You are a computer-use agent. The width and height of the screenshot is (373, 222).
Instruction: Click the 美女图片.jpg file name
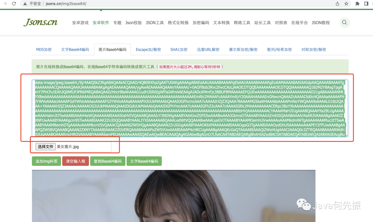pyautogui.click(x=68, y=147)
